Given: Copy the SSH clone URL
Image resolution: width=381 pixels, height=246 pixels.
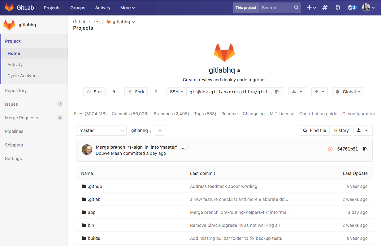Looking at the screenshot, I should click(277, 92).
